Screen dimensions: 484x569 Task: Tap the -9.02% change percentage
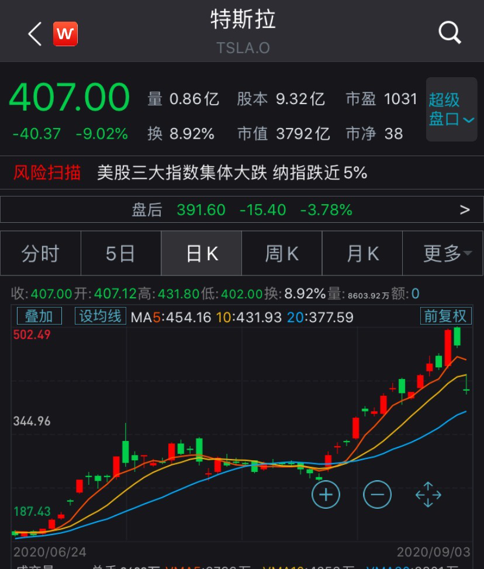pyautogui.click(x=102, y=134)
